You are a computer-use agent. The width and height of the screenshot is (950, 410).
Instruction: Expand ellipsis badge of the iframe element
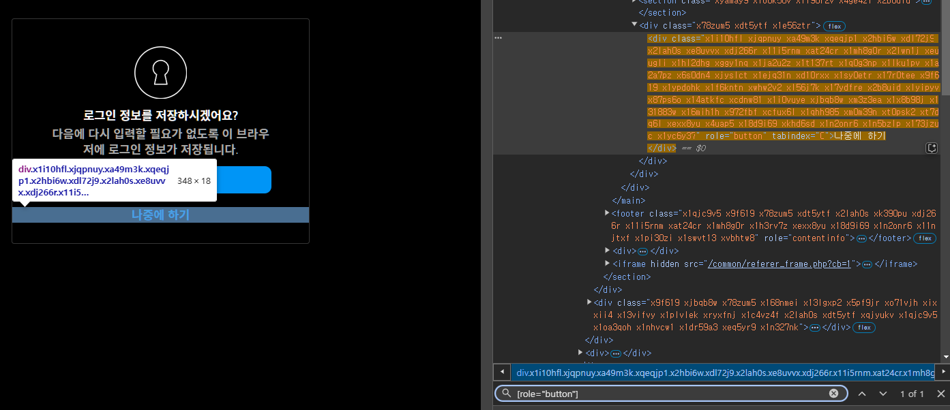(x=867, y=264)
